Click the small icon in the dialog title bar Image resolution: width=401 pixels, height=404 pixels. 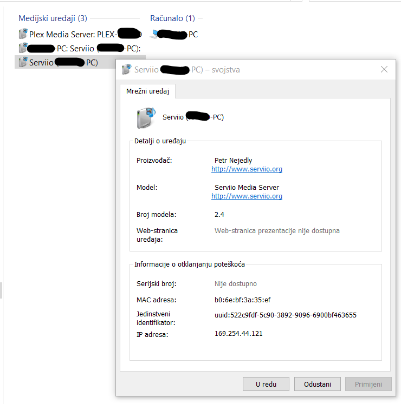click(x=127, y=69)
